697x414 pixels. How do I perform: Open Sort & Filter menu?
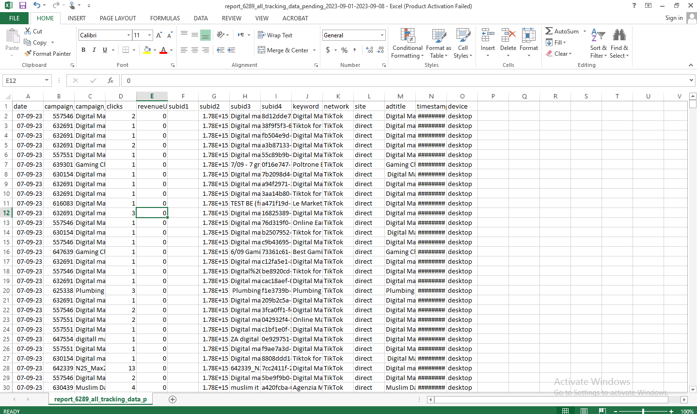(599, 43)
